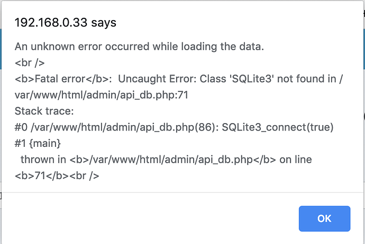Click the '#1 {main}' stack line
The image size is (365, 244).
tap(38, 143)
